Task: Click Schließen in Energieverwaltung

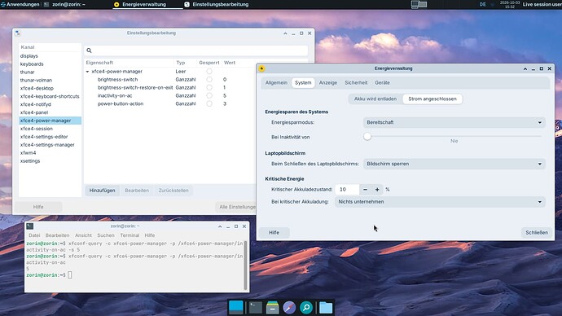Action: (537, 233)
